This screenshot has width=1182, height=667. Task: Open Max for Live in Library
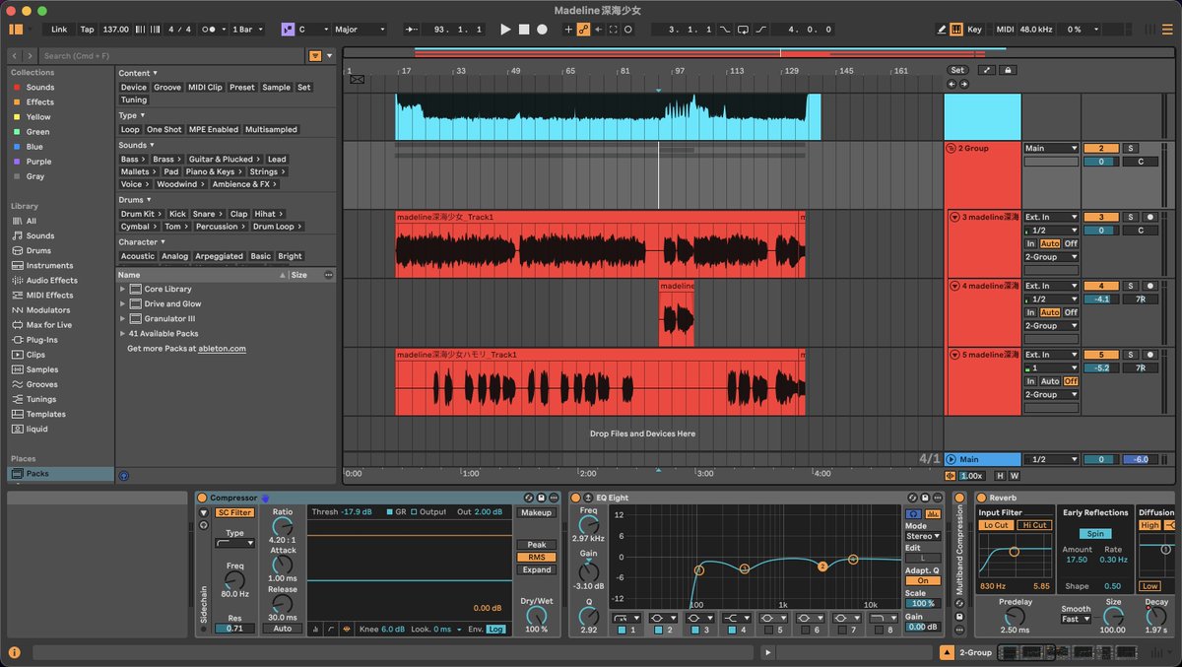pos(49,324)
